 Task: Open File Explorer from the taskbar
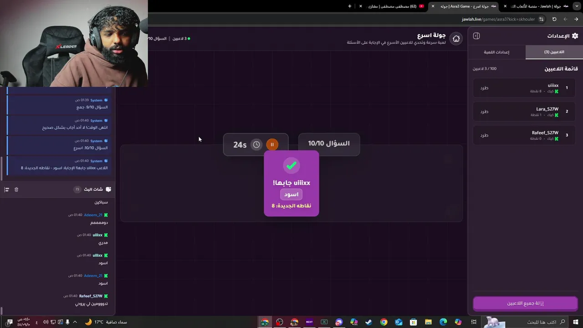click(428, 322)
